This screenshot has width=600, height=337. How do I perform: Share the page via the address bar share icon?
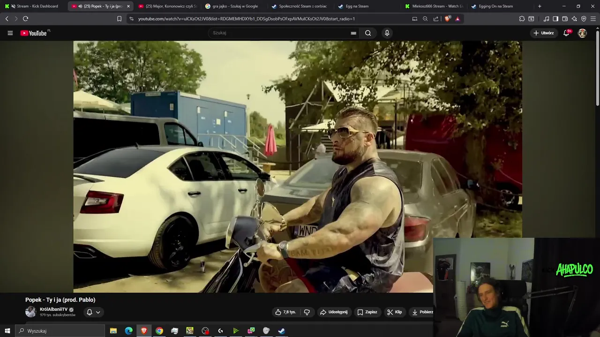[436, 19]
